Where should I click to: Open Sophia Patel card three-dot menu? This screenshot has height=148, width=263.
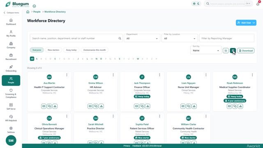tap(159, 116)
